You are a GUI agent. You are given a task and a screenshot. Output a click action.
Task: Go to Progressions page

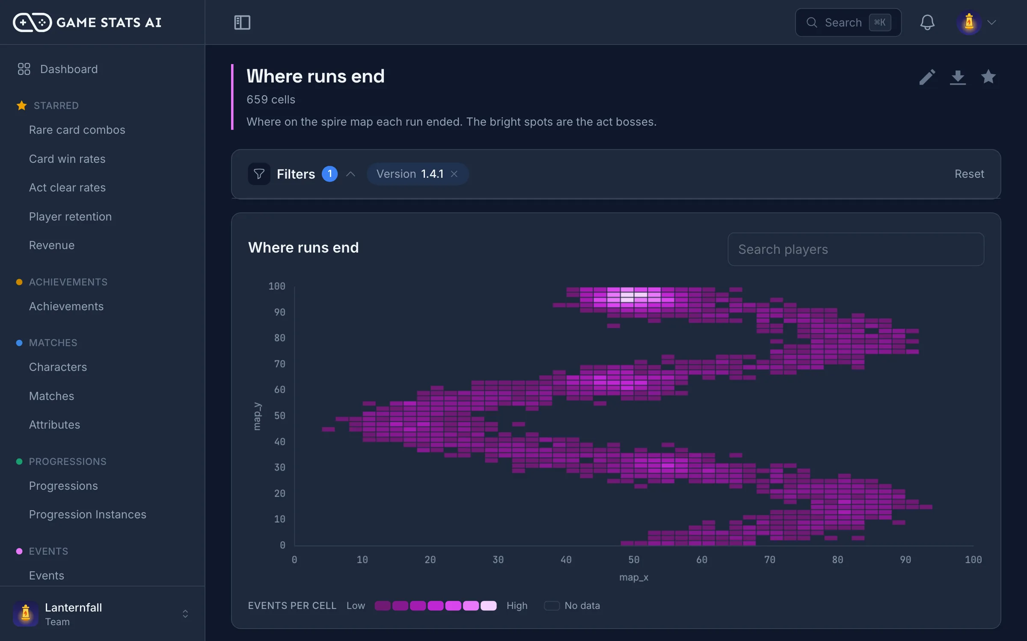(63, 486)
